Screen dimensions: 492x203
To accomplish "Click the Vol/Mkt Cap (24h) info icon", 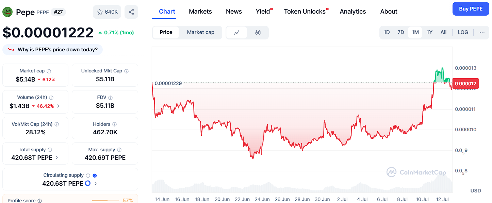I will tap(57, 124).
